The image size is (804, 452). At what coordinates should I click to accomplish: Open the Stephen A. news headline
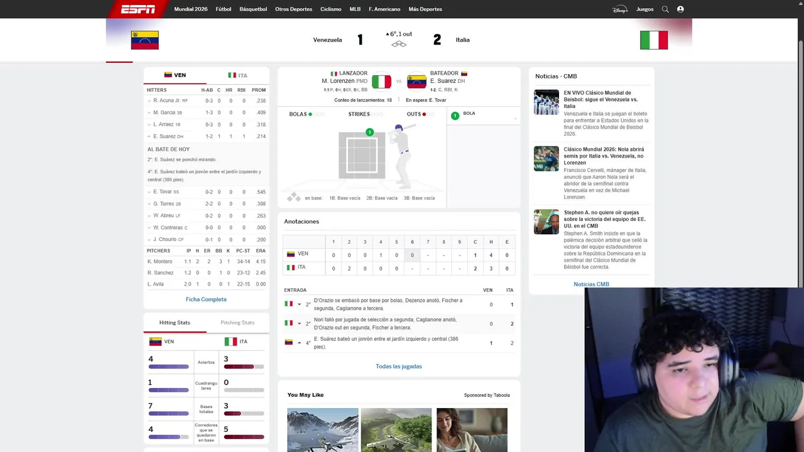(604, 219)
